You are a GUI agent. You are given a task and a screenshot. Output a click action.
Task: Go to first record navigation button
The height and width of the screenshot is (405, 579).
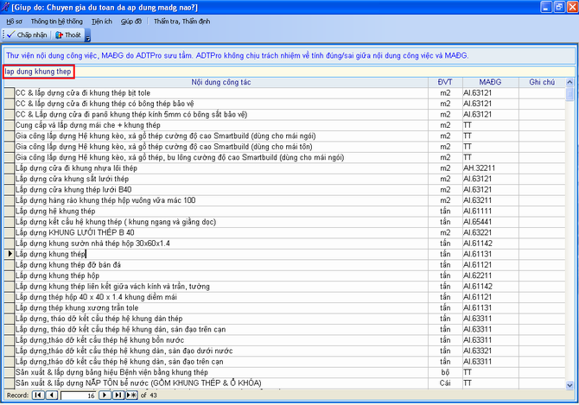click(38, 395)
